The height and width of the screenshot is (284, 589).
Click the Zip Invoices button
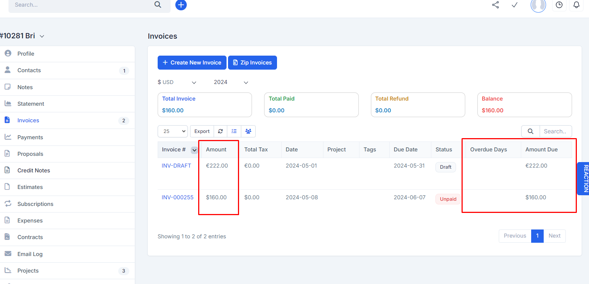pos(252,63)
